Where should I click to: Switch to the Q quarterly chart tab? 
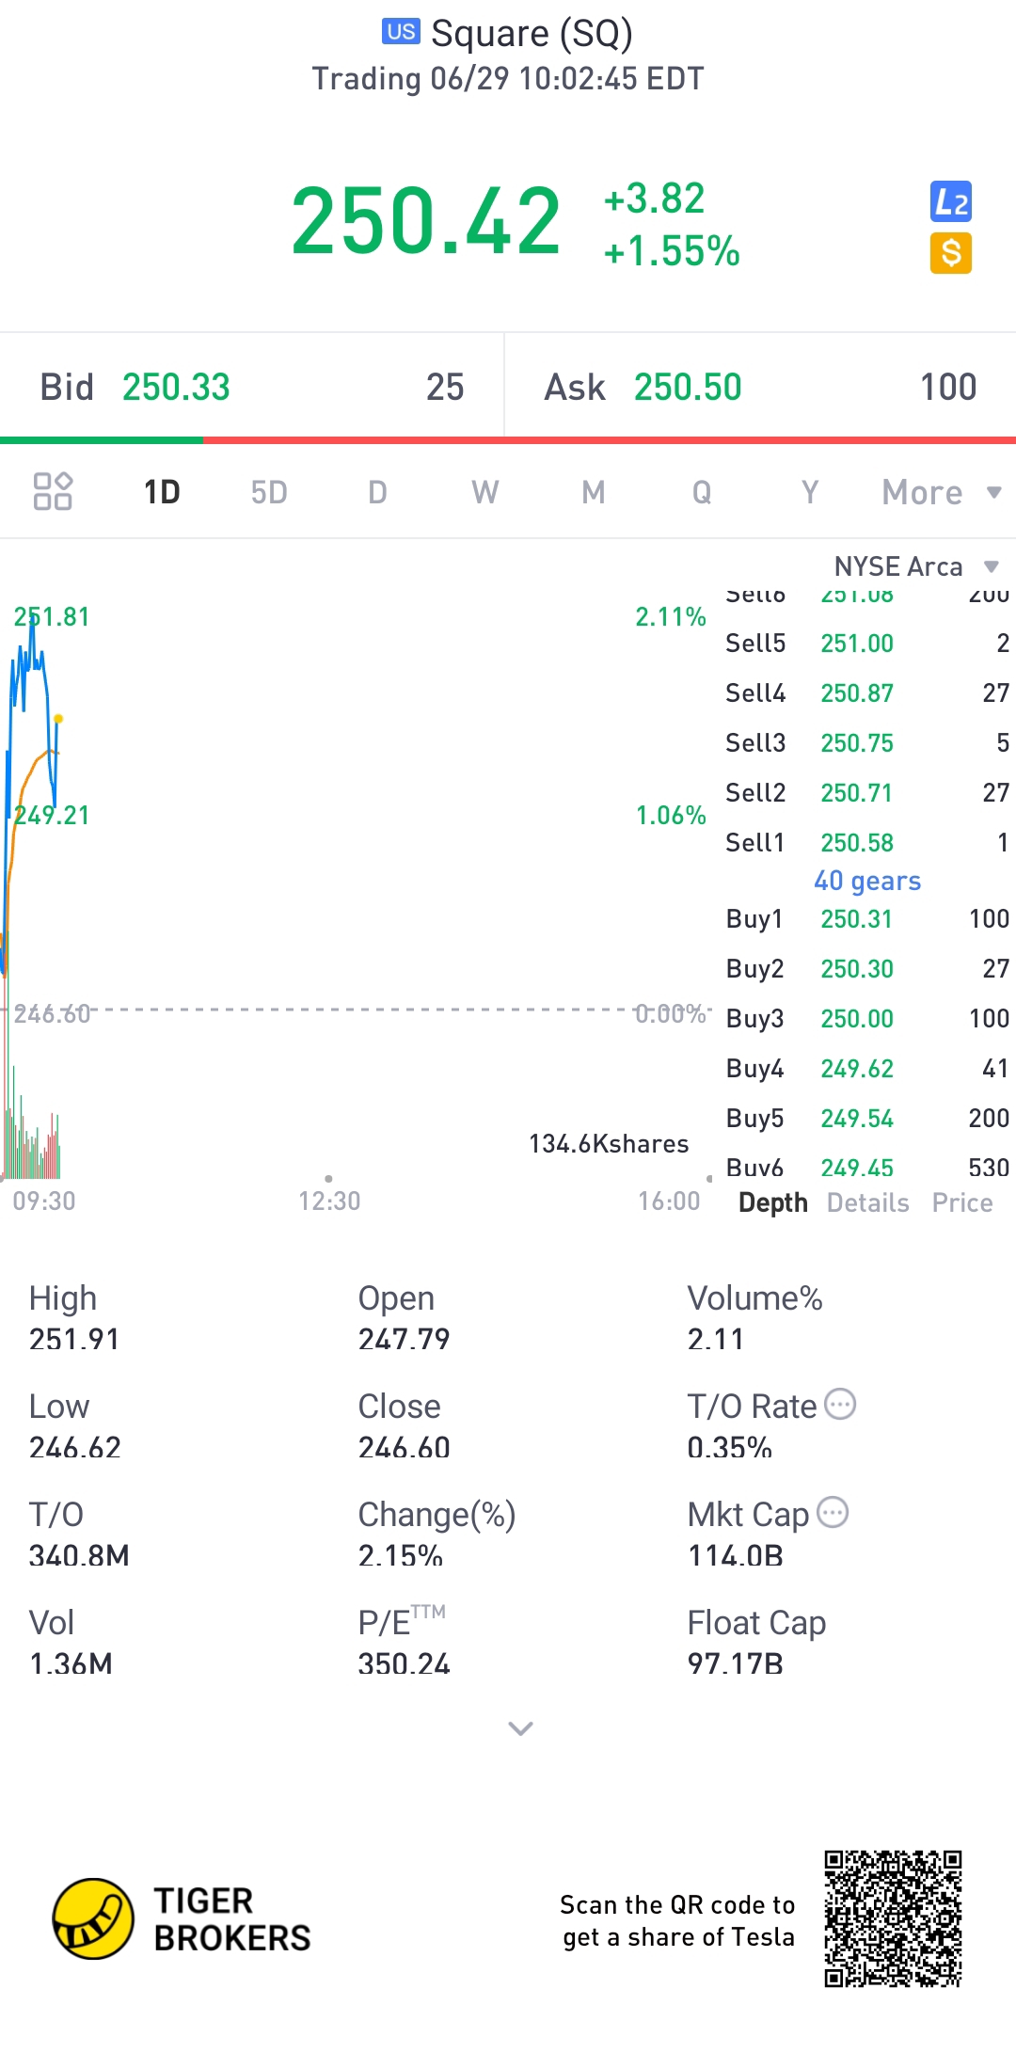tap(702, 492)
